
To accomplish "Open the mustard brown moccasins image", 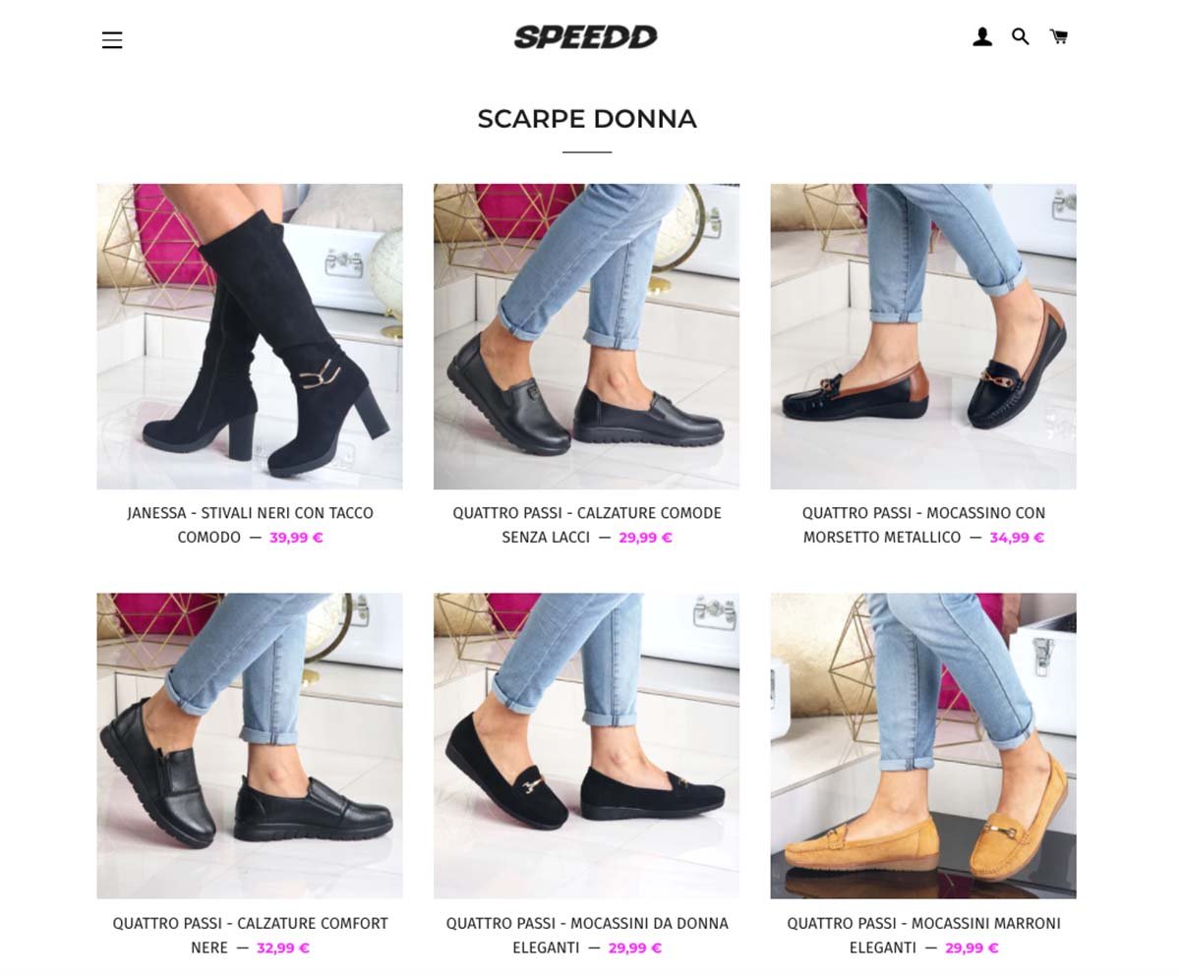I will (923, 746).
